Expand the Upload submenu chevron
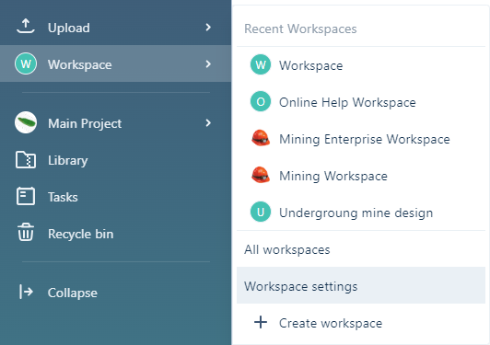 pos(208,28)
